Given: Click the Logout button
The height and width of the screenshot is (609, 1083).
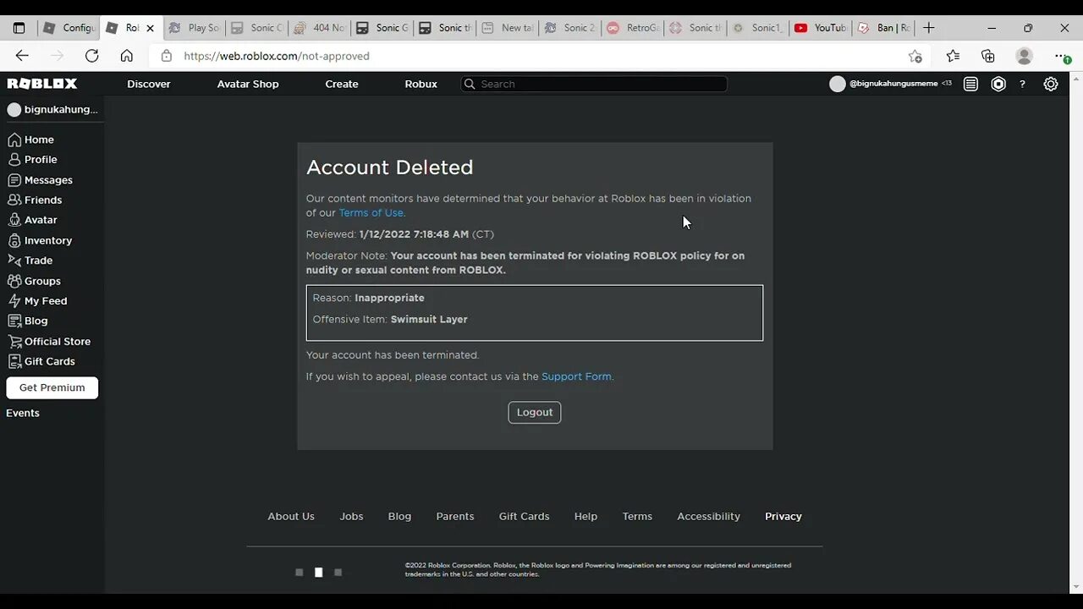Looking at the screenshot, I should point(535,412).
